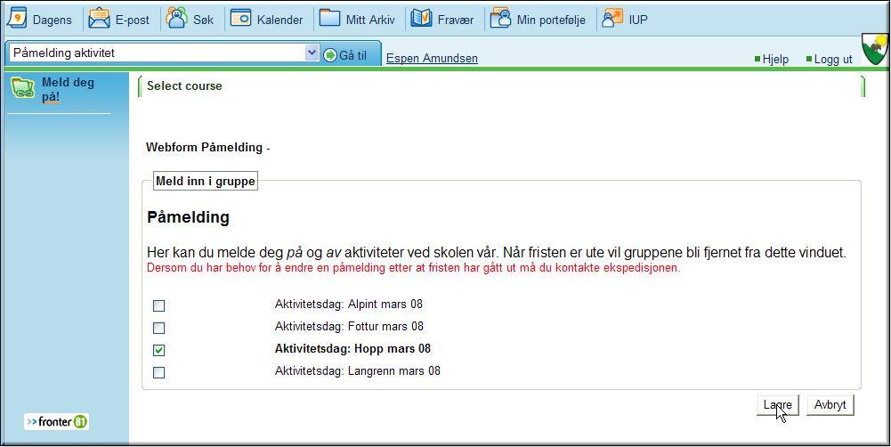The image size is (891, 447).
Task: Click the Min portefølje icon
Action: [500, 18]
